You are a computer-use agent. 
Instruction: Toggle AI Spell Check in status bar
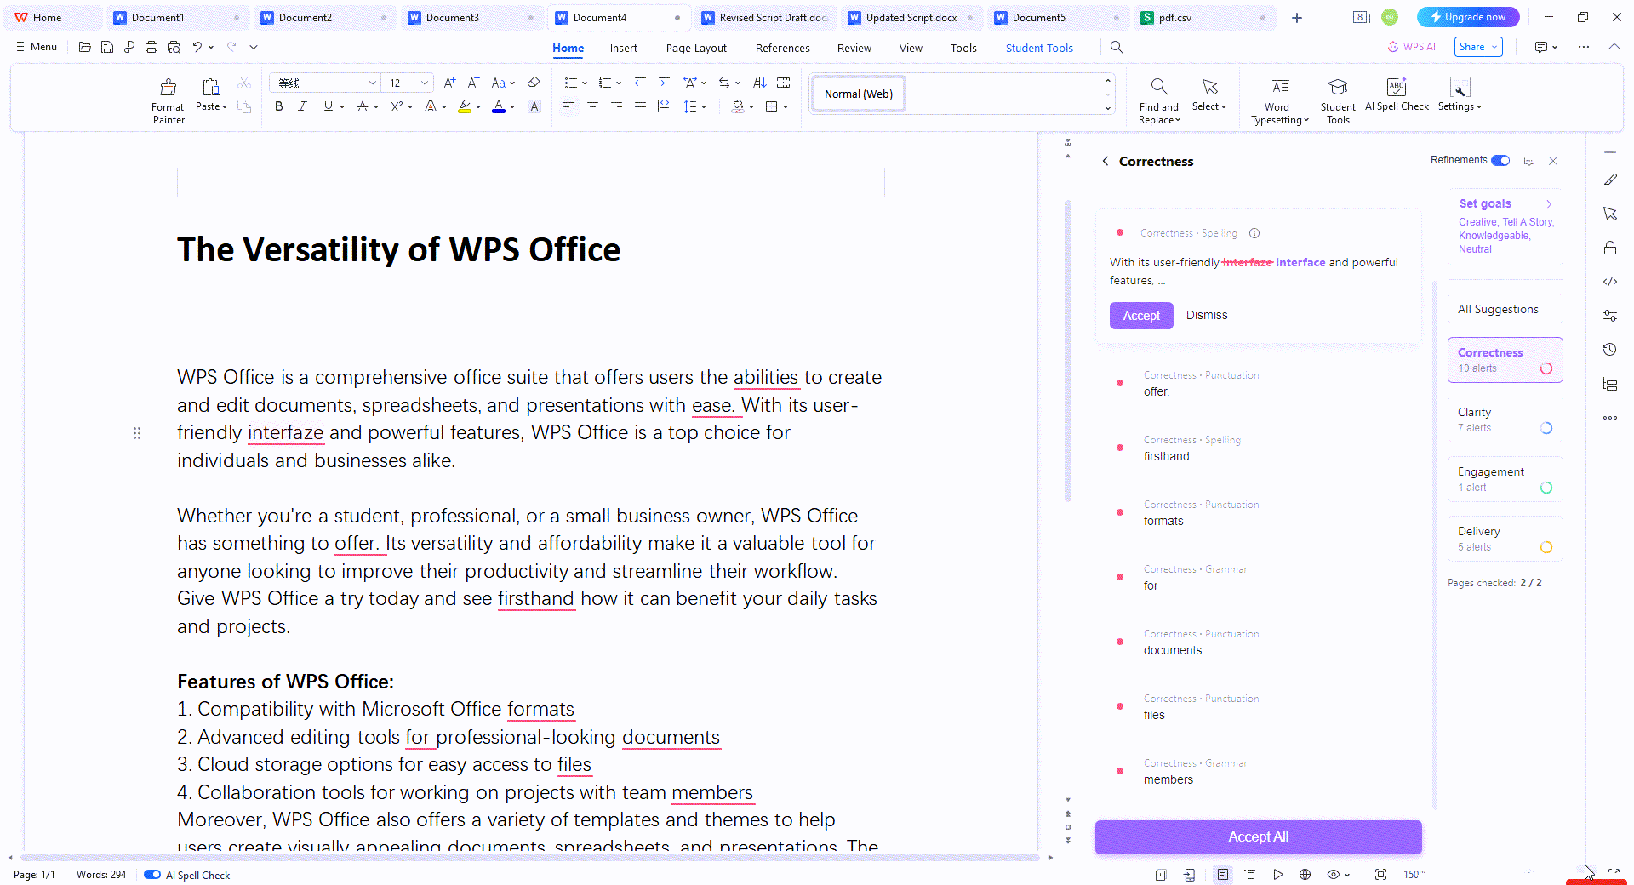(152, 875)
